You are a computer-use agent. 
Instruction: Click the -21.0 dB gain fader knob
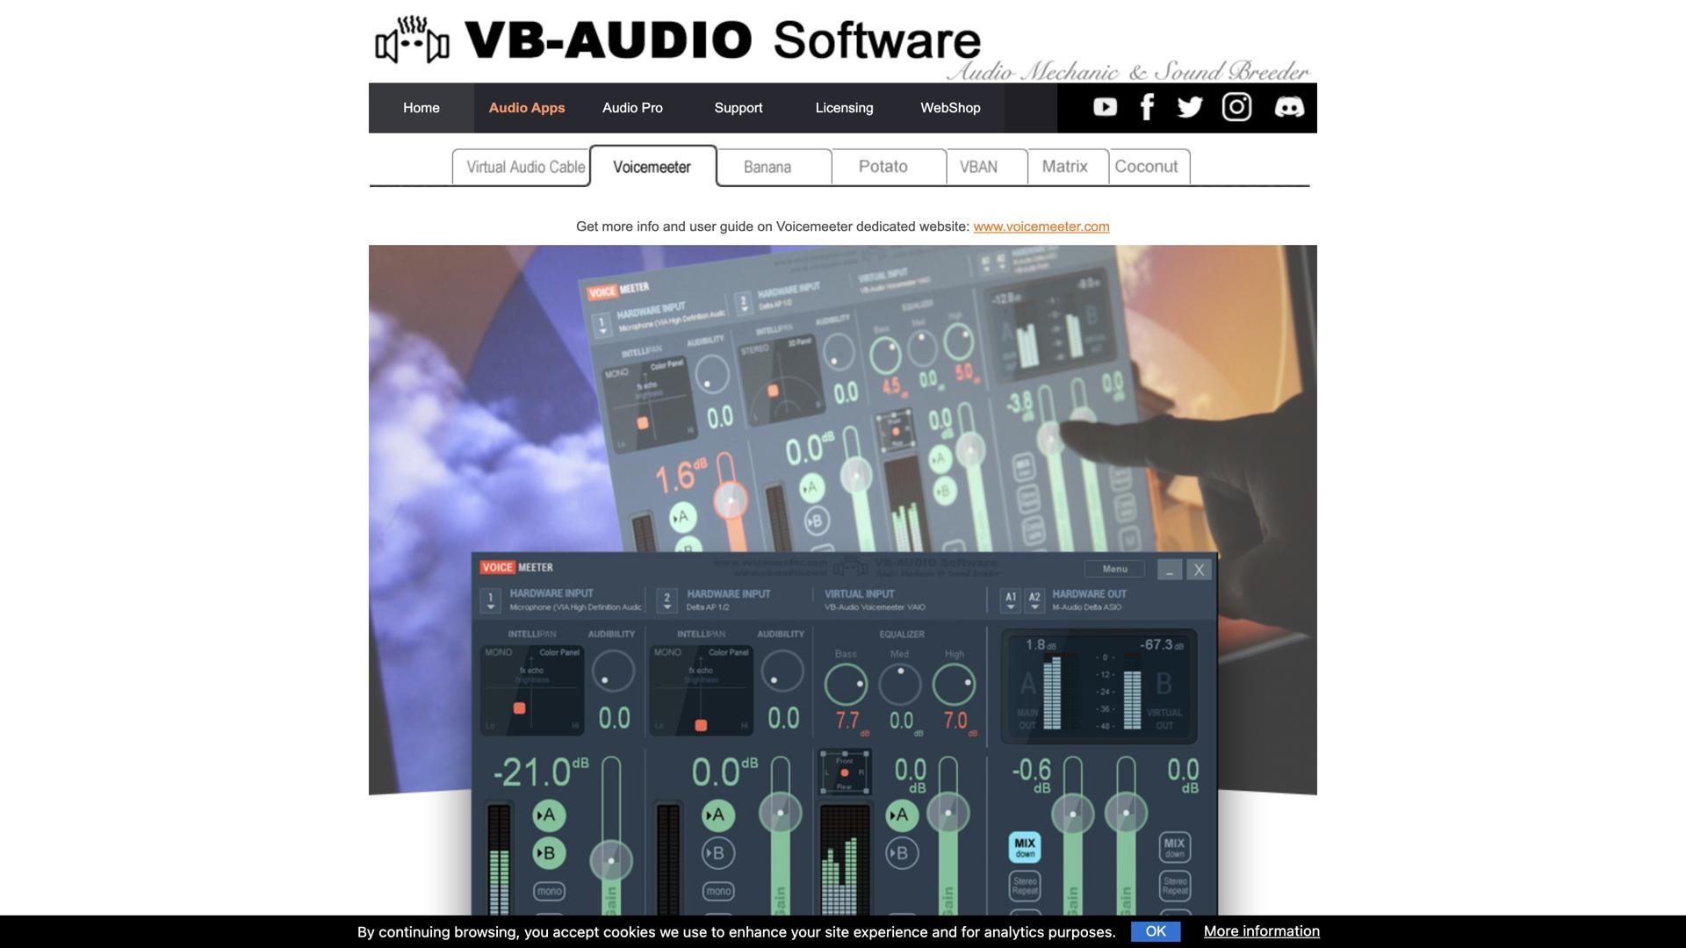(x=611, y=859)
